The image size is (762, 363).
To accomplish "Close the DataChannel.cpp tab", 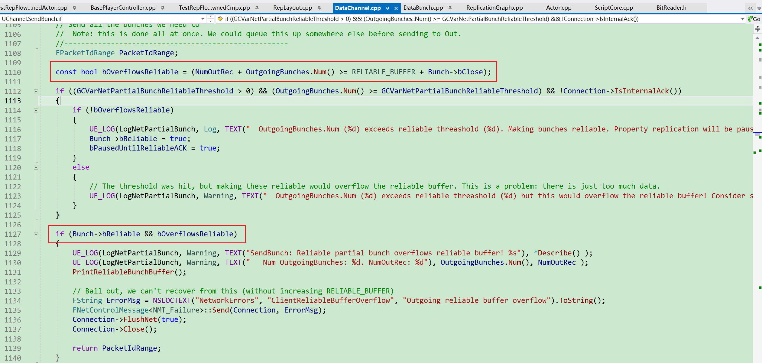I will [x=396, y=8].
